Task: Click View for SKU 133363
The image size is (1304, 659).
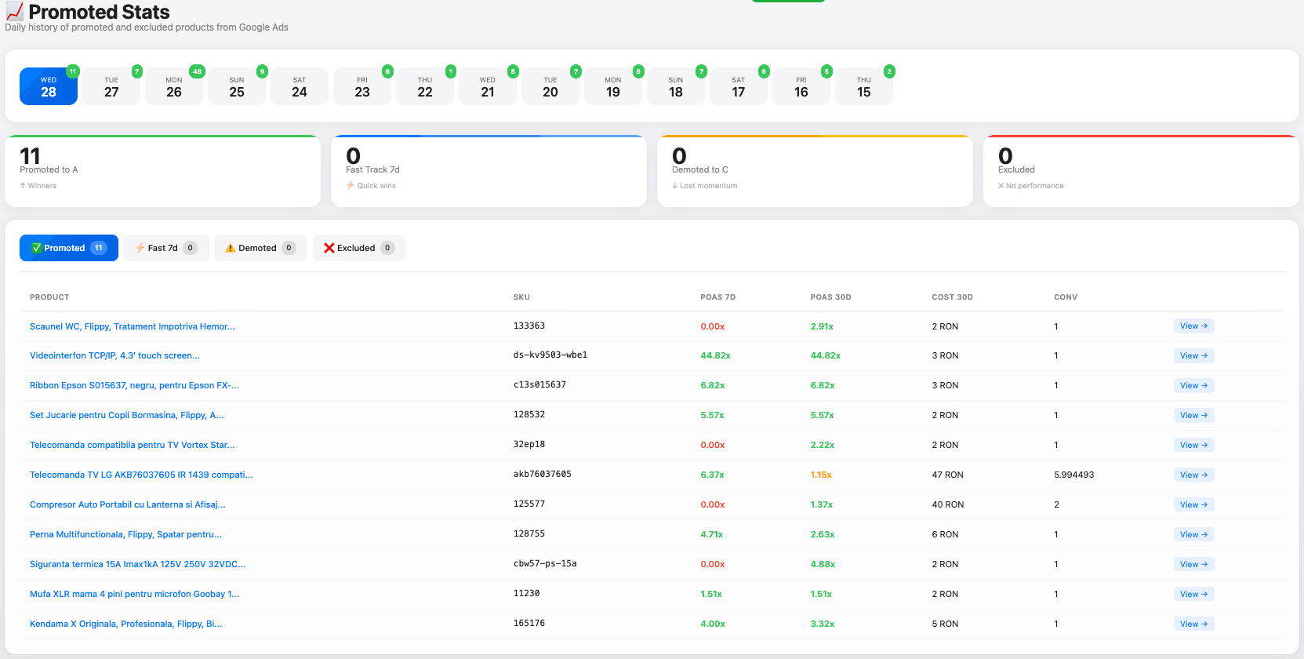Action: point(1193,326)
